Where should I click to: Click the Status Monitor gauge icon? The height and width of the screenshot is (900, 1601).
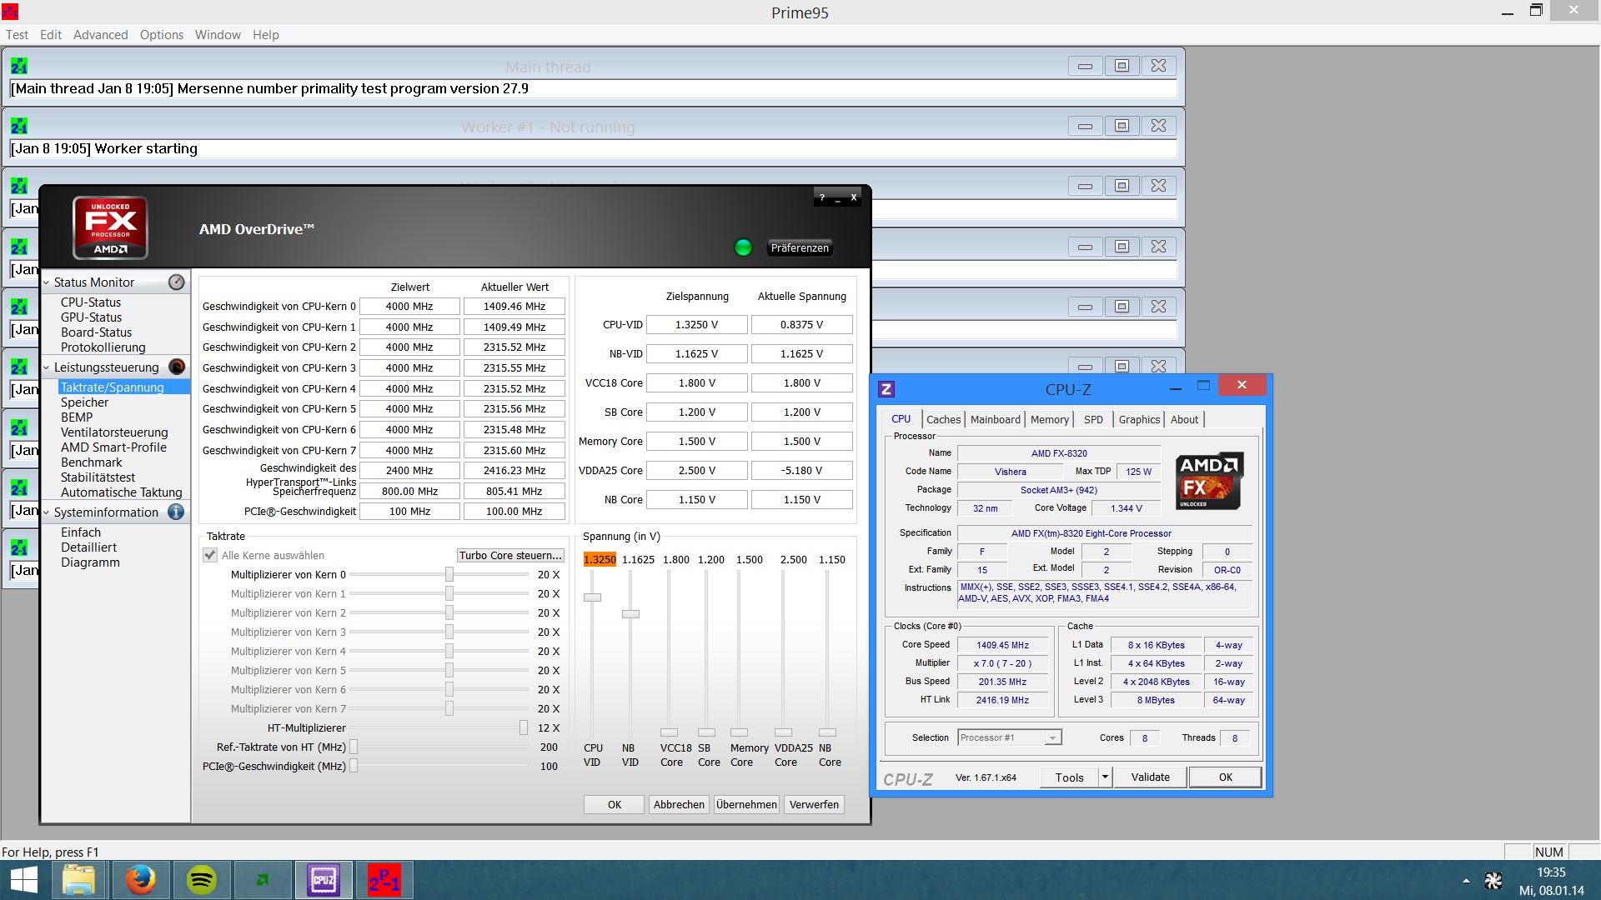click(176, 282)
